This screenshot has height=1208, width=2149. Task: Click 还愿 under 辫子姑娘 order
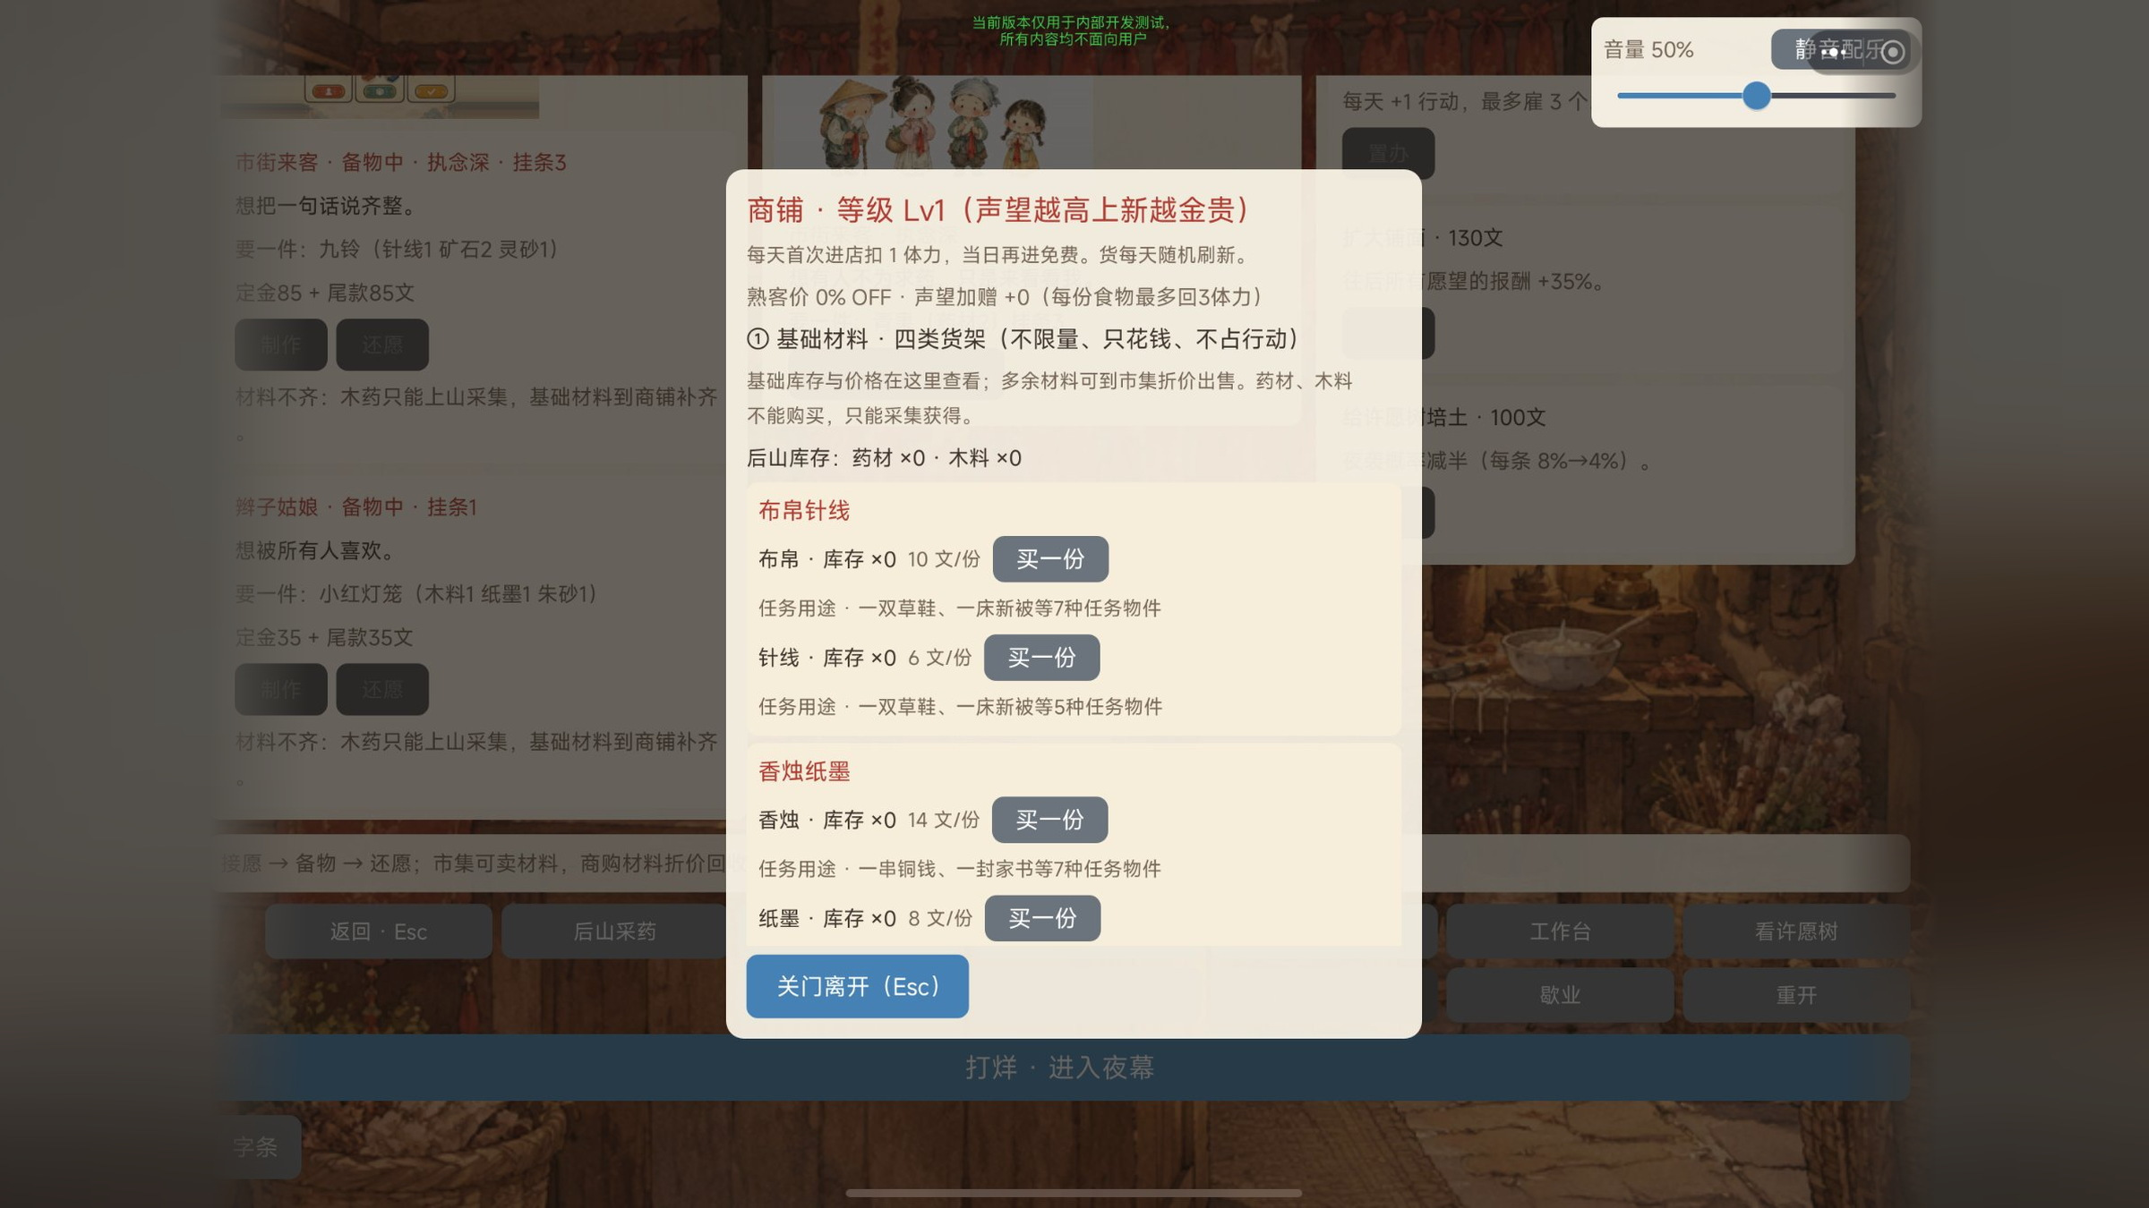tap(382, 689)
